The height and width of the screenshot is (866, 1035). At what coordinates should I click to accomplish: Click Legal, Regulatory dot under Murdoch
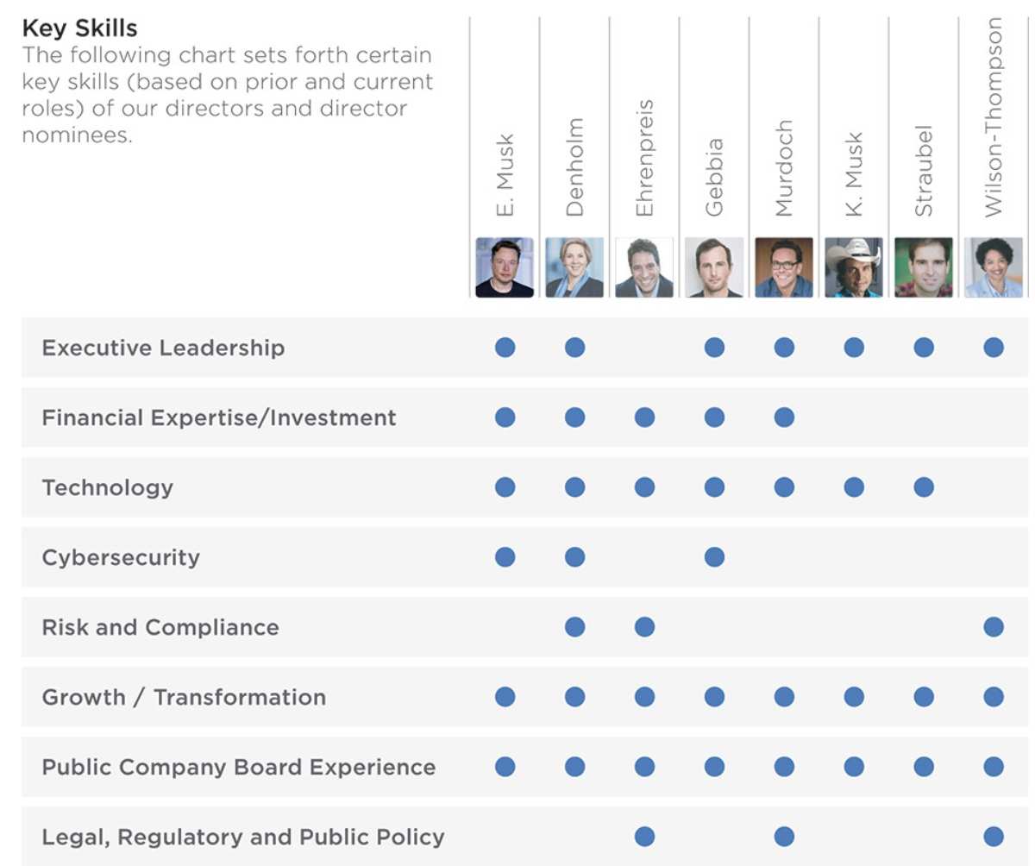(784, 836)
